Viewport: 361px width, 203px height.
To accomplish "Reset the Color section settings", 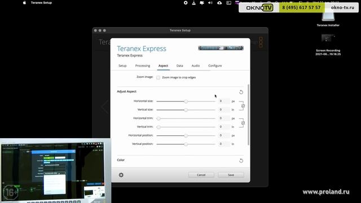I will coord(241,160).
